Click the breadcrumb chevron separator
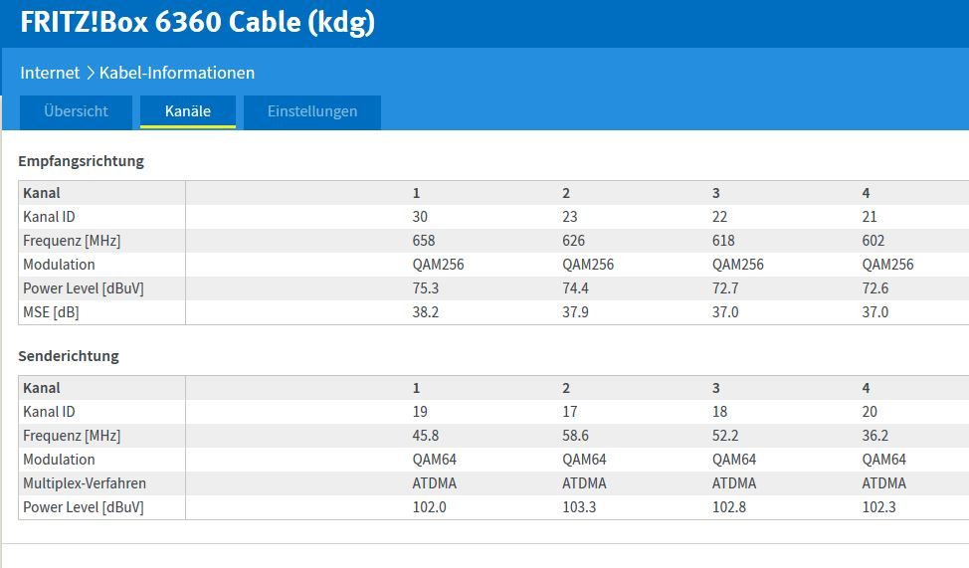Screen dimensions: 969x568 90,73
